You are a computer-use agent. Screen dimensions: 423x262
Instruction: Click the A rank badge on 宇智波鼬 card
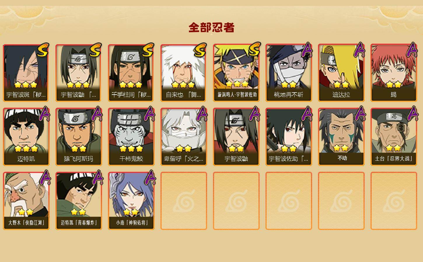tap(254, 114)
